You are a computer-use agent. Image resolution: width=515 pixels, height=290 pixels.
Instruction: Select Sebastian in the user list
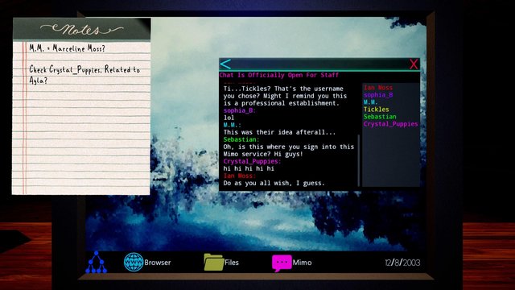pyautogui.click(x=380, y=117)
